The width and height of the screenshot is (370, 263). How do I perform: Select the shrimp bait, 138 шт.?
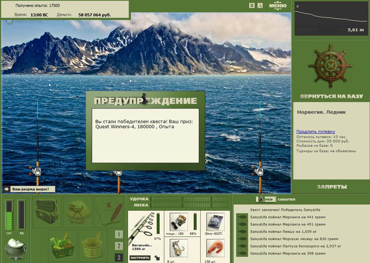point(215,248)
